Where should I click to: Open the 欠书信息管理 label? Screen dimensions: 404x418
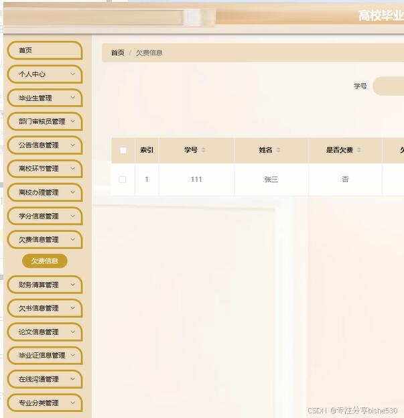[39, 308]
